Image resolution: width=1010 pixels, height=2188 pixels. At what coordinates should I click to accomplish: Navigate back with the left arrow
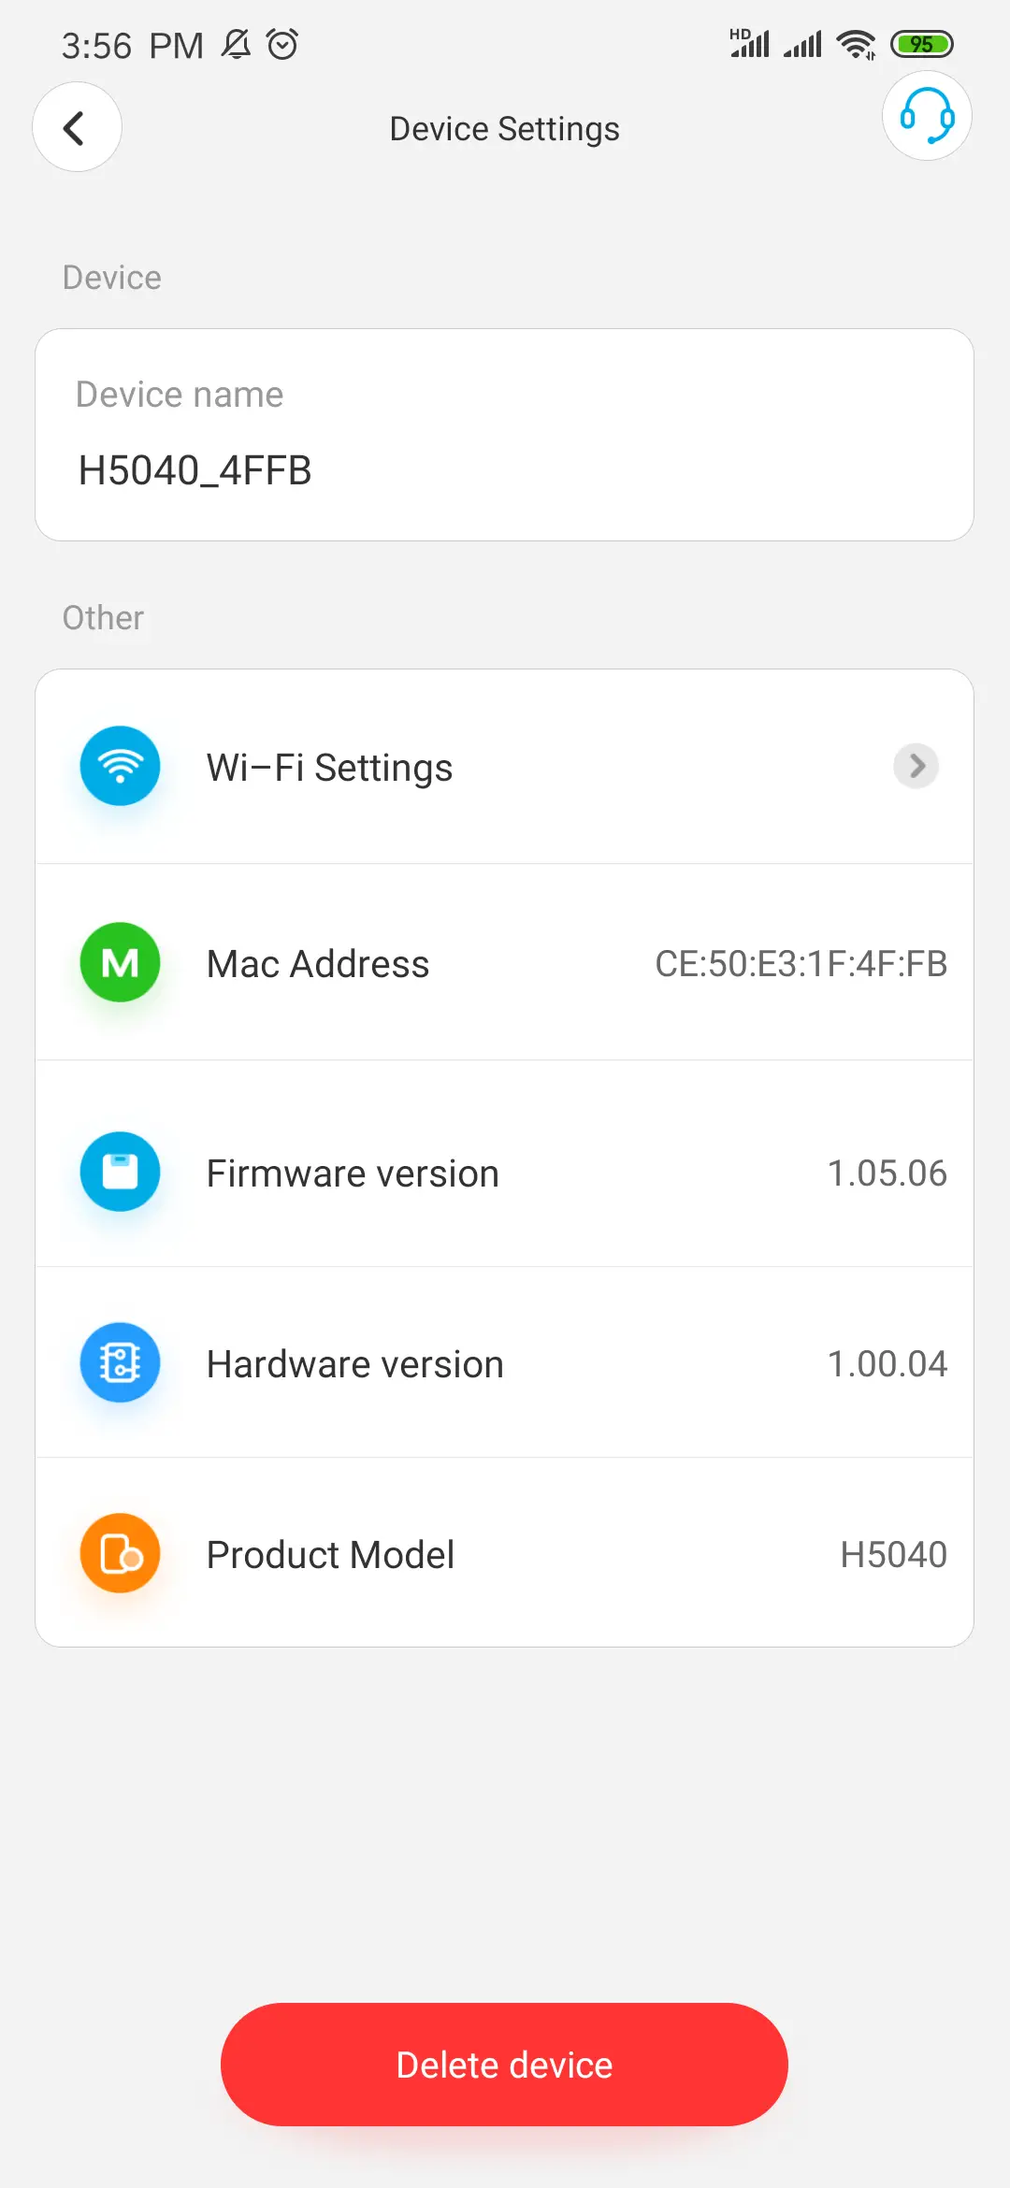[x=77, y=127]
